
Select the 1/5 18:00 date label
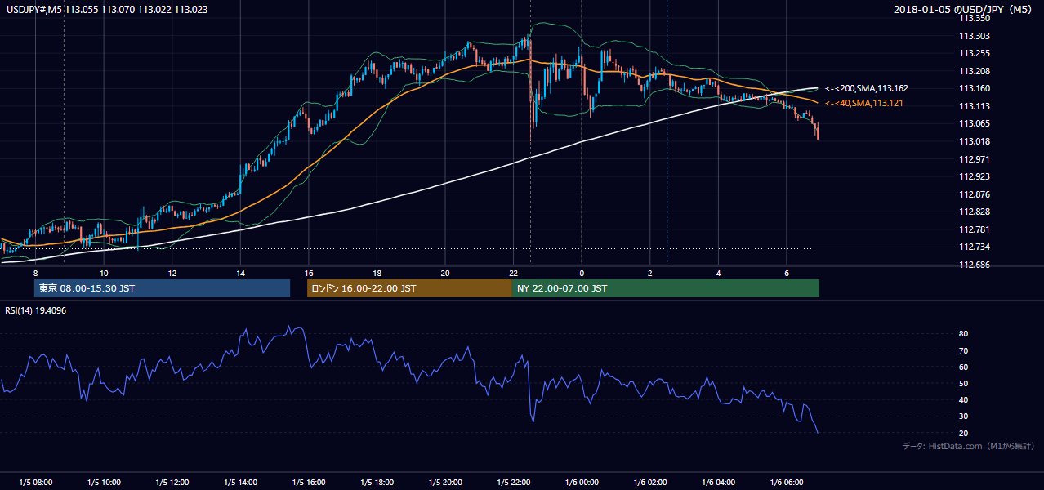[x=377, y=483]
